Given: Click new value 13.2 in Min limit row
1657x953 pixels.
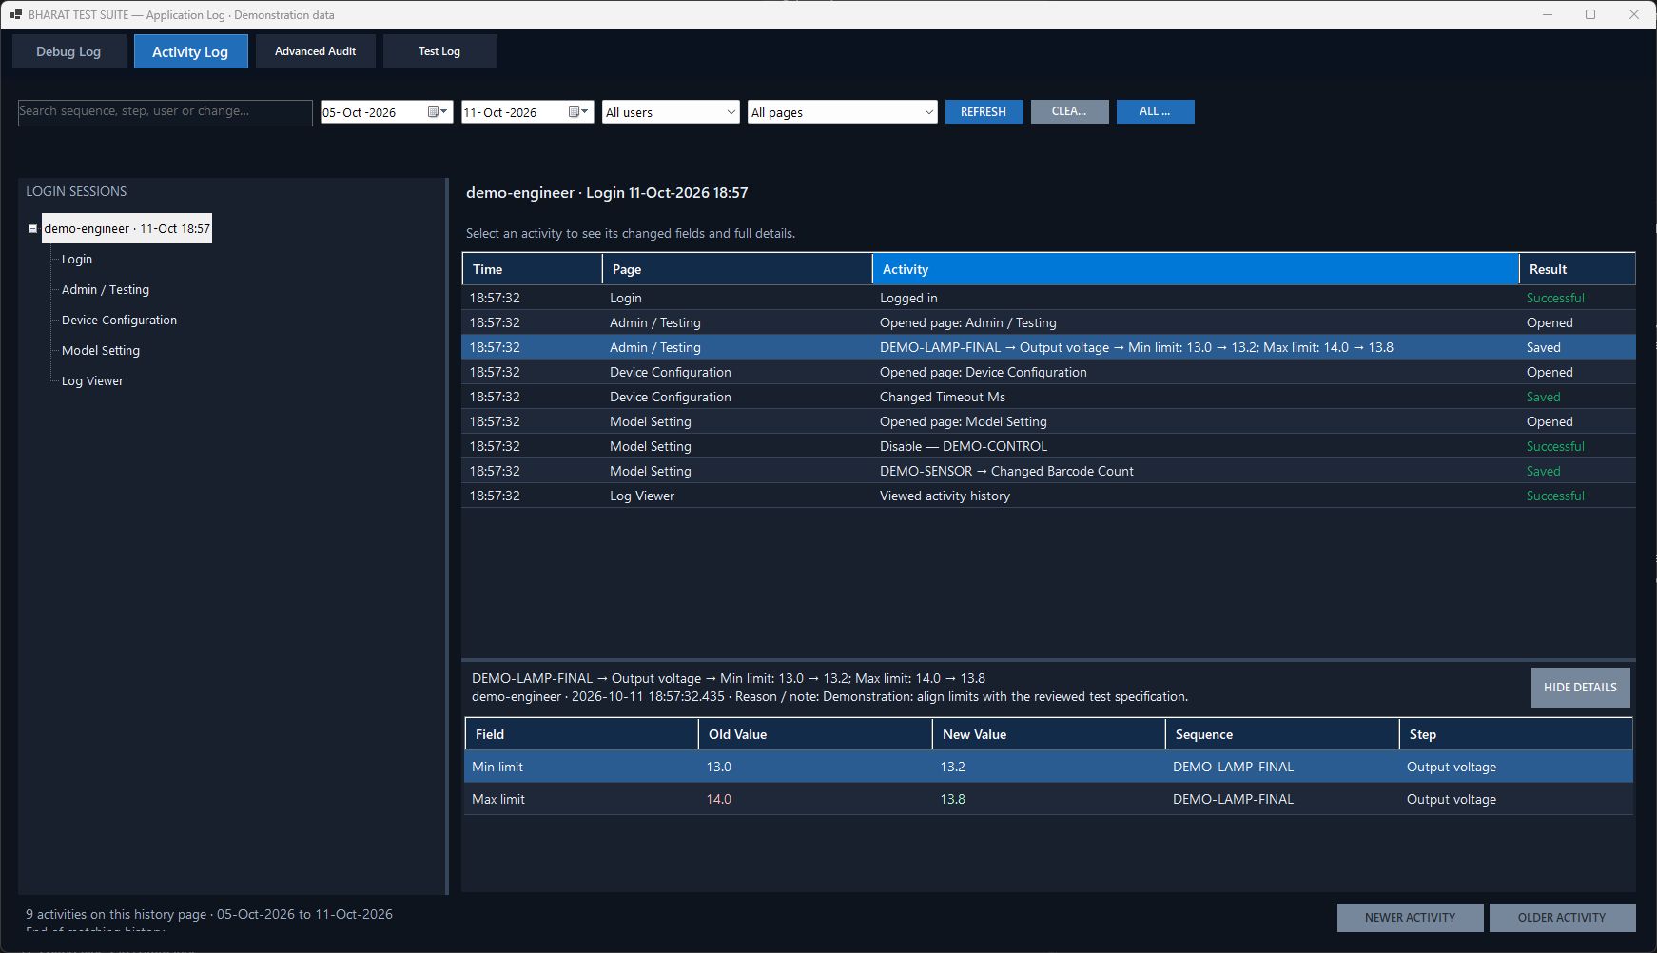Looking at the screenshot, I should click(x=952, y=767).
